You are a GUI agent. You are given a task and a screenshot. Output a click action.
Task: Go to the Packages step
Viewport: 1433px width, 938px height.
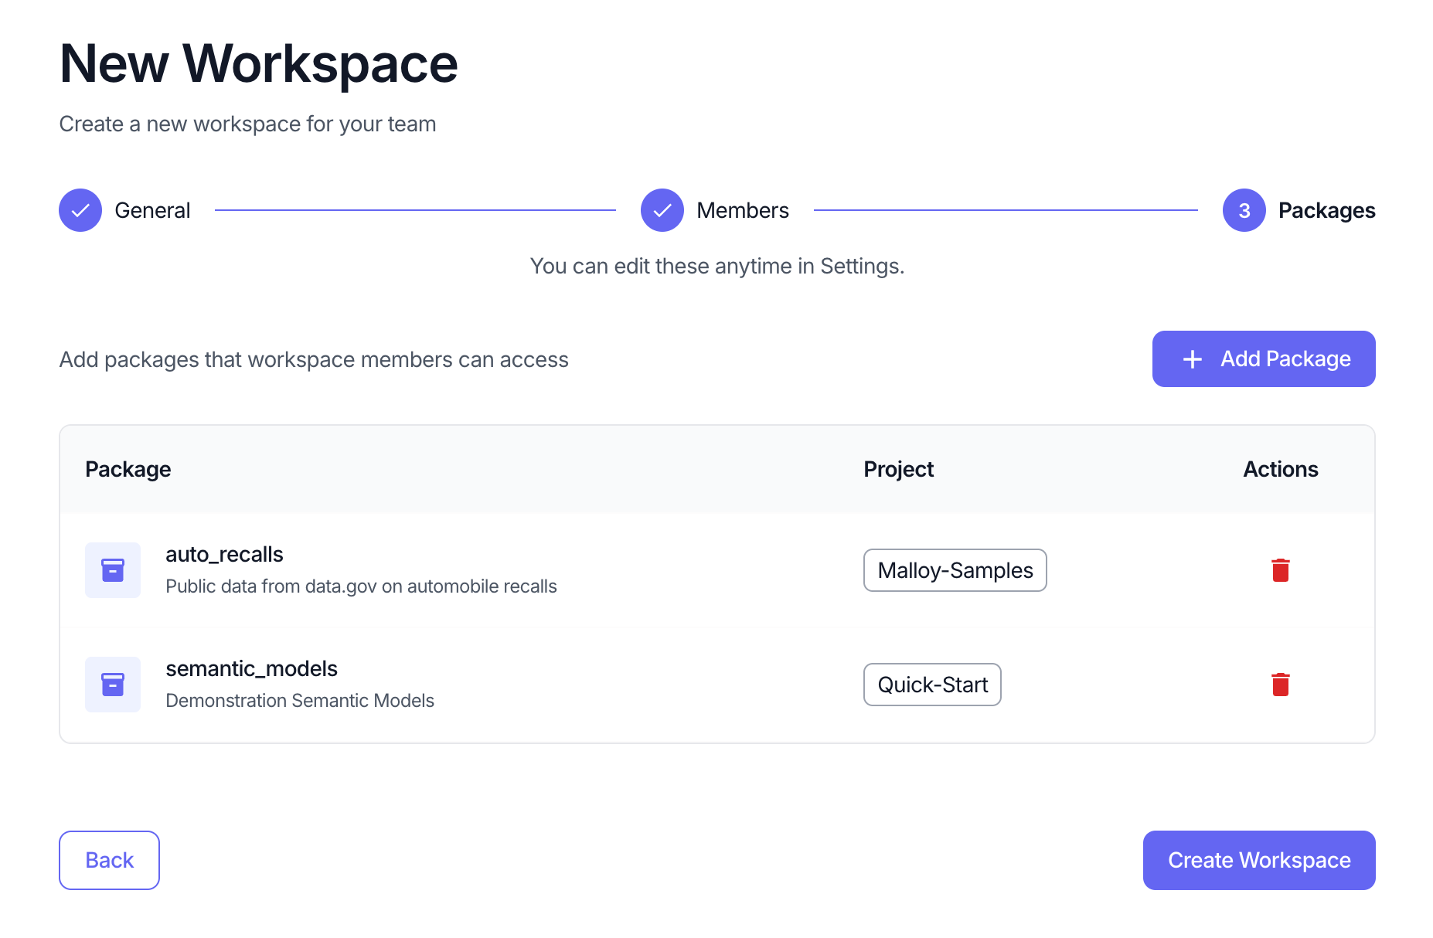point(1327,210)
